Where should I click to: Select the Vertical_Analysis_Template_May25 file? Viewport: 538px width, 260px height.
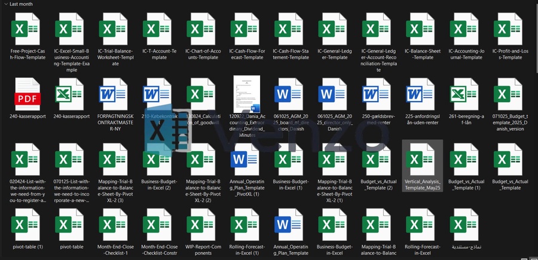coord(423,160)
